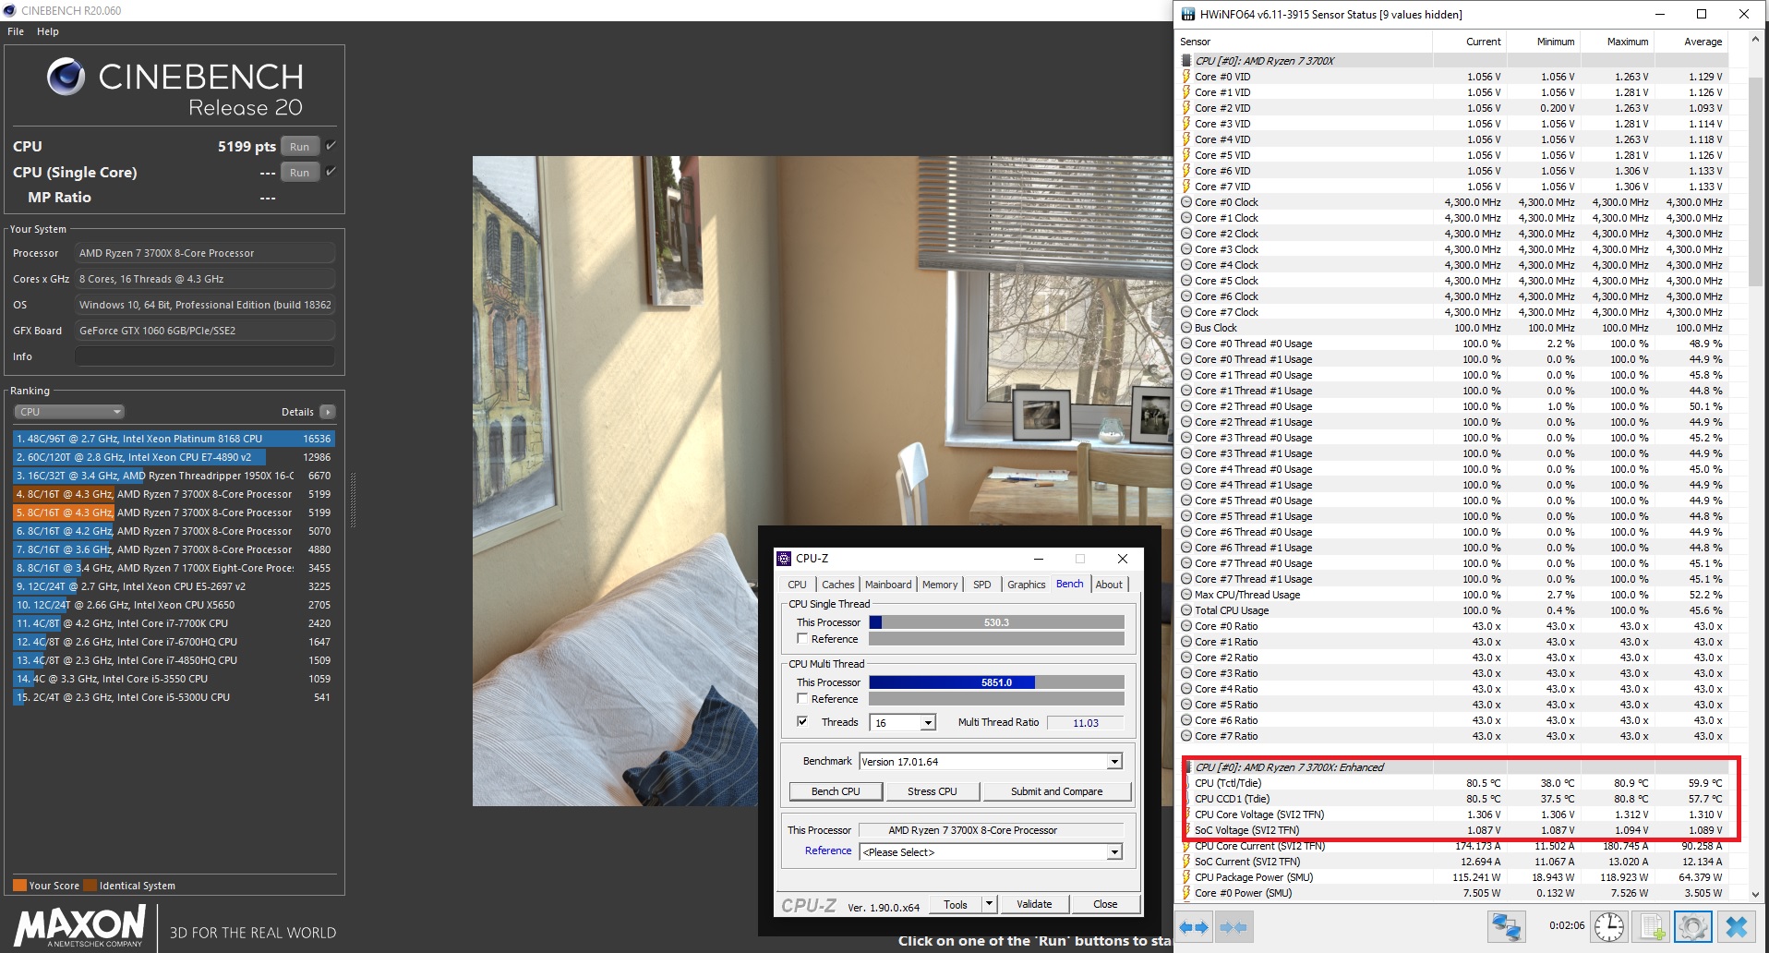Open the Cinebench File menu
The image size is (1769, 953).
coord(16,31)
